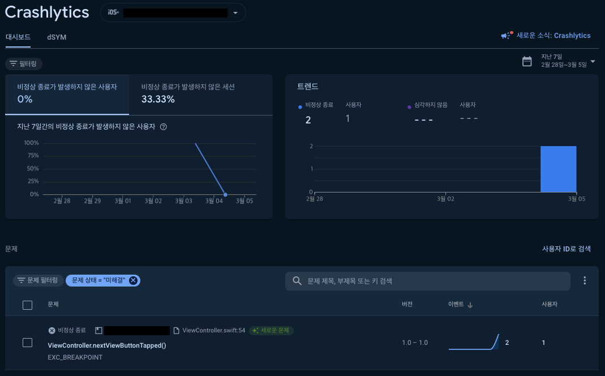Image resolution: width=605 pixels, height=376 pixels.
Task: Click the blue 비정상 종료 legend dot
Action: pos(300,107)
